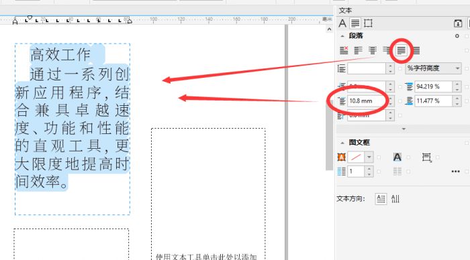Adjust the line spacing stepper arrows
This screenshot has height=260, width=470.
[x=390, y=68]
